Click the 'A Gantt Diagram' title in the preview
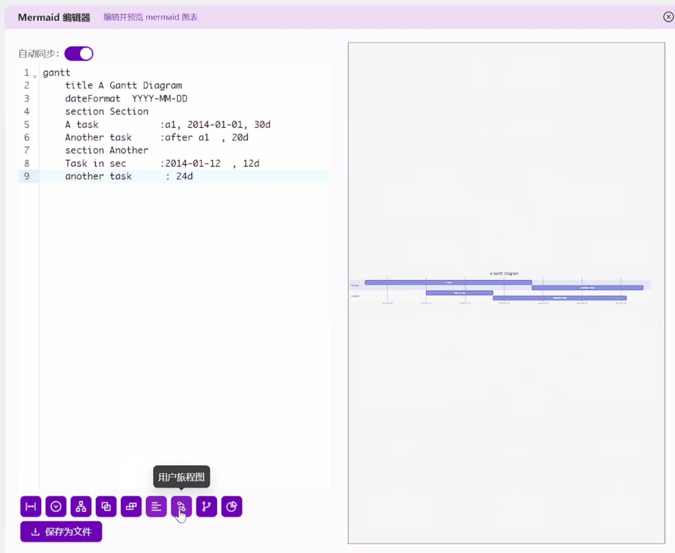The image size is (675, 553). pos(504,273)
